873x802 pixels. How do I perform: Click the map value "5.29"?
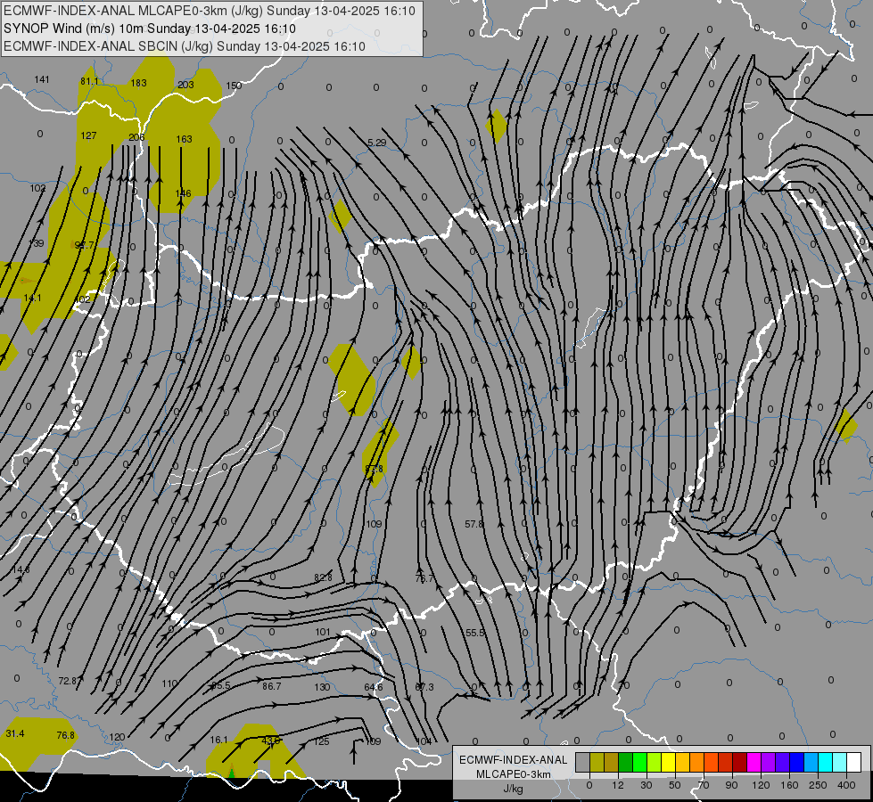pyautogui.click(x=377, y=143)
